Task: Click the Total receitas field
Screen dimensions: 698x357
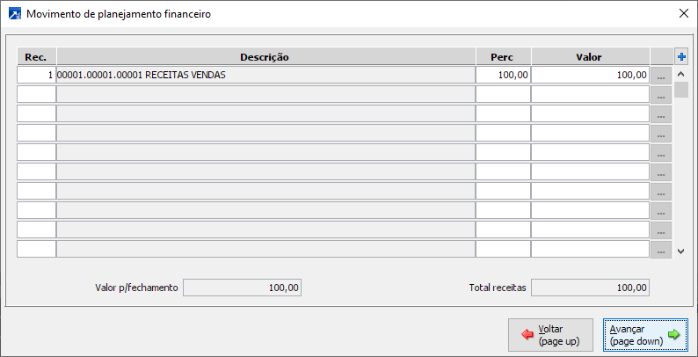Action: (x=591, y=288)
